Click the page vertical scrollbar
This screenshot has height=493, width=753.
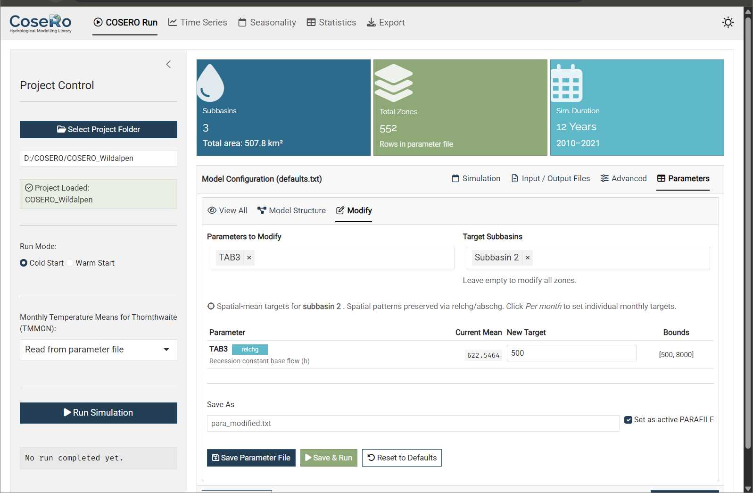(x=748, y=236)
